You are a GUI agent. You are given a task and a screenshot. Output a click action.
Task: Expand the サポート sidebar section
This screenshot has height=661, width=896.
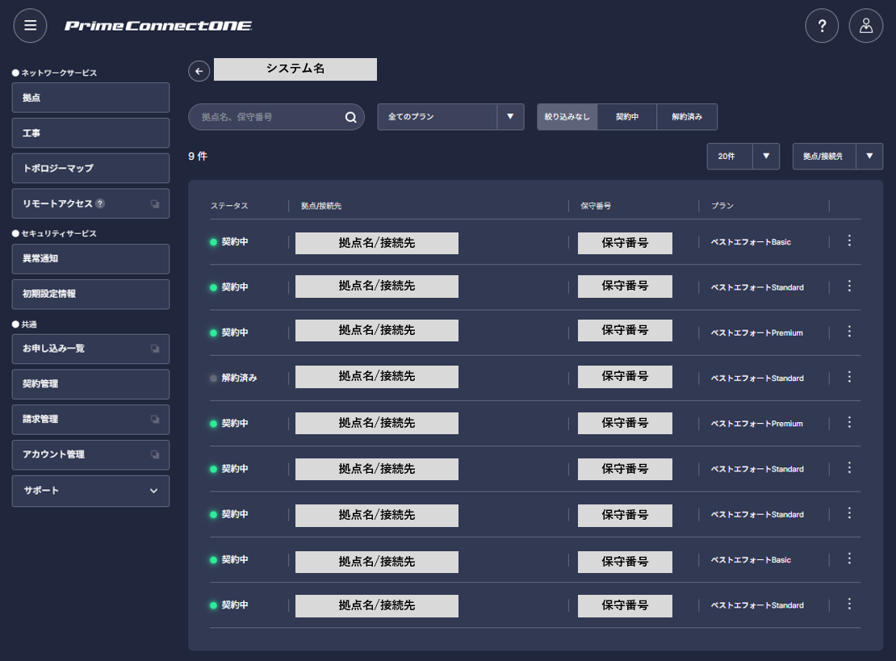(x=91, y=491)
